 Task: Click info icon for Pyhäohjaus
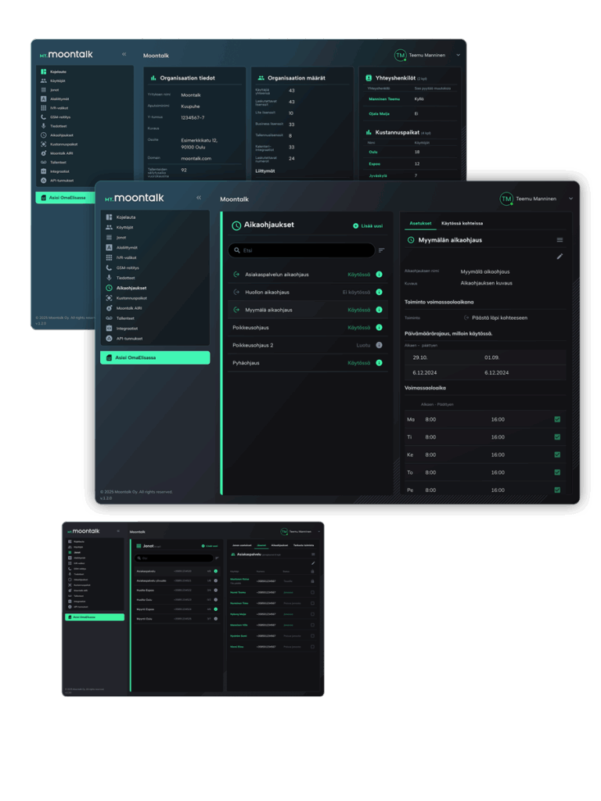tap(380, 363)
